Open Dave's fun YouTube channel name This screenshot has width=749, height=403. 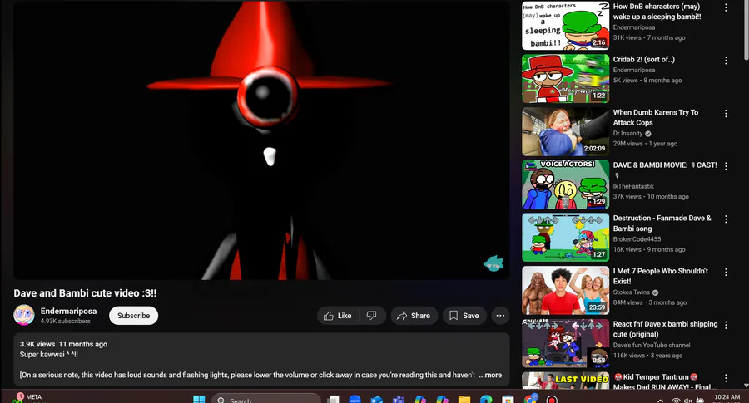pyautogui.click(x=652, y=346)
